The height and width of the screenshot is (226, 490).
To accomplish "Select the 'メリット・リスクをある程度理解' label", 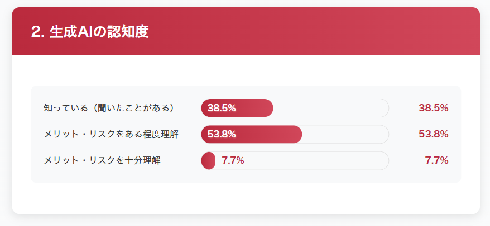I will [x=111, y=134].
